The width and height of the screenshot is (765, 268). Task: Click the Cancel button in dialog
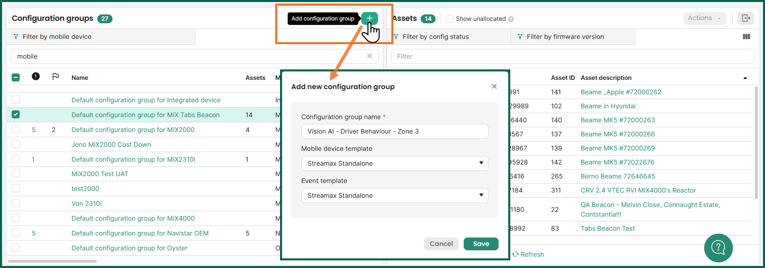tap(441, 244)
